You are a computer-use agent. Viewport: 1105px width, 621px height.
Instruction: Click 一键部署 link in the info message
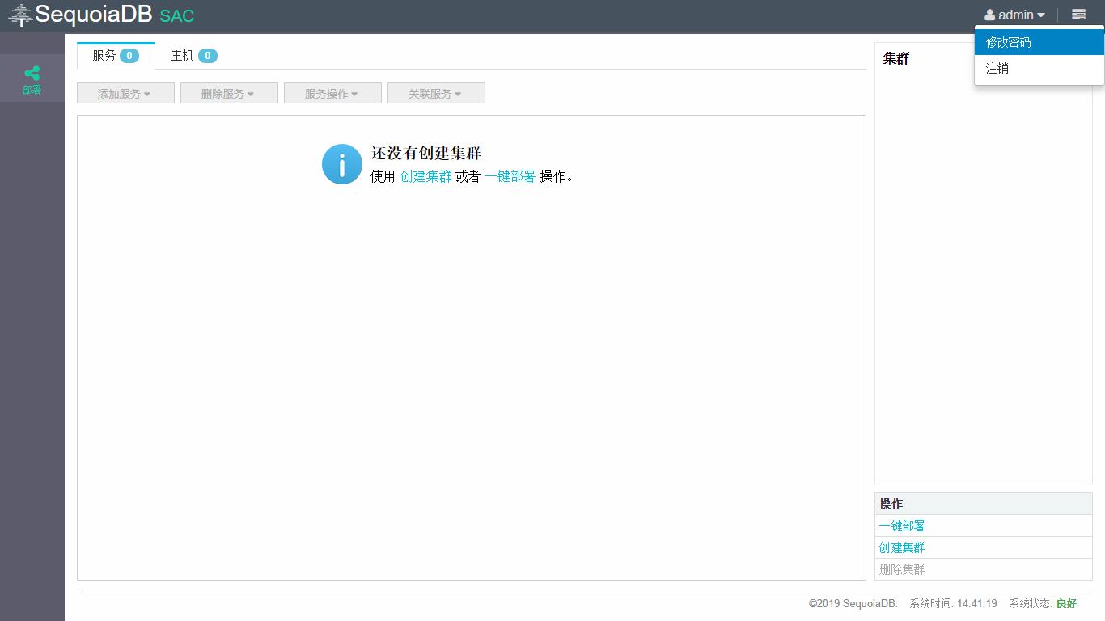[x=510, y=176]
